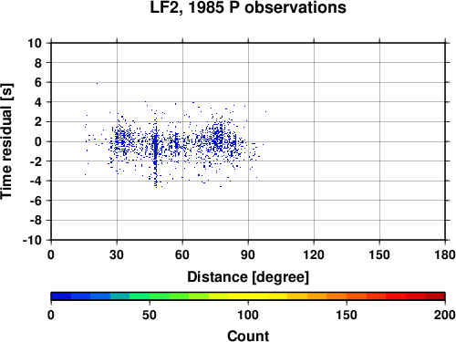Viewport: 456px width, 342px height.
Task: Click the isolated data point near 6 seconds
Action: coord(97,83)
